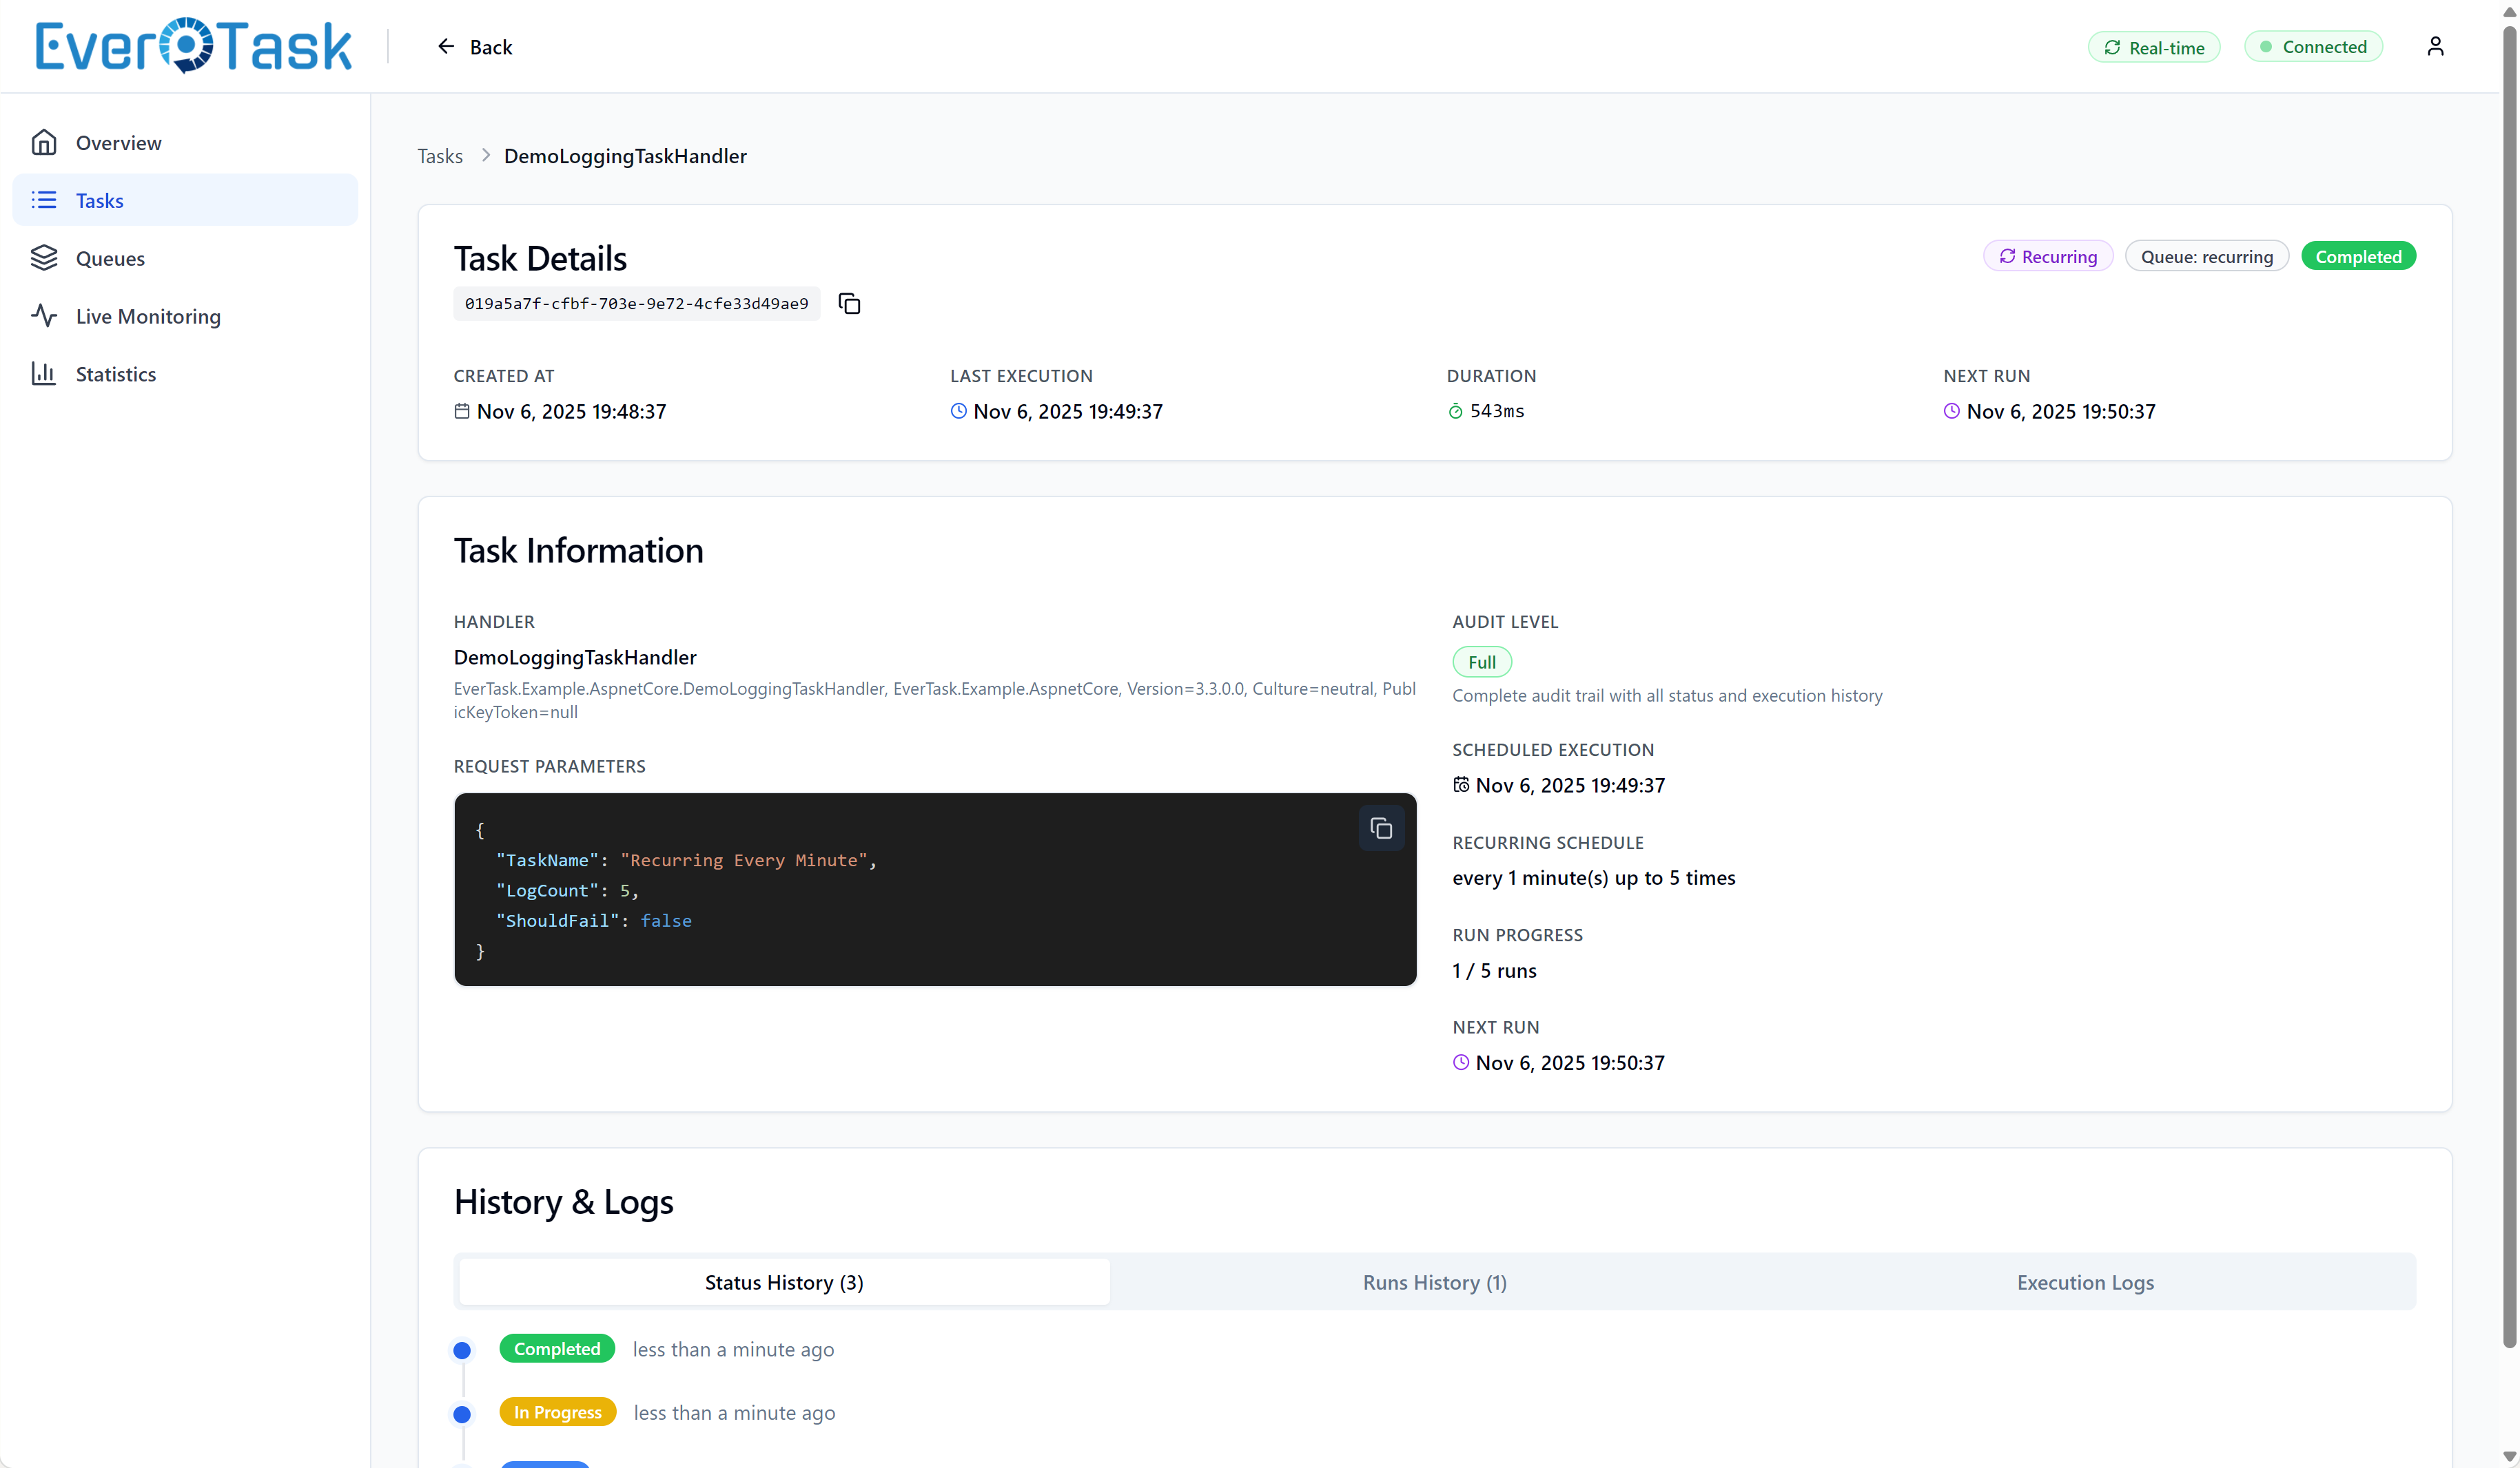Go back using the Back button

coord(475,47)
